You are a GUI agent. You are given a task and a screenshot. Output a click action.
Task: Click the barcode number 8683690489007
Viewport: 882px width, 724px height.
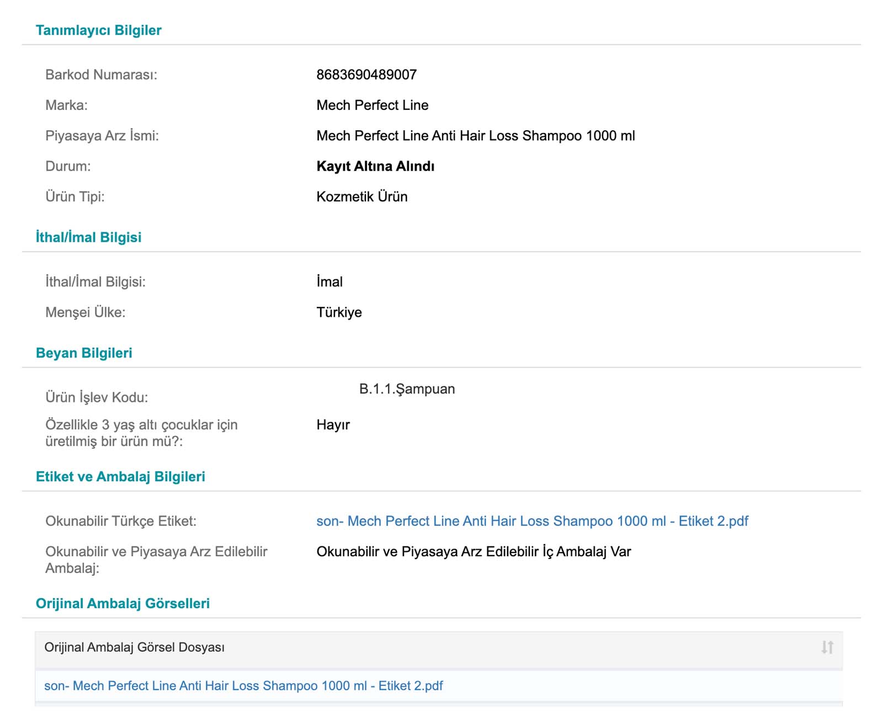click(366, 74)
